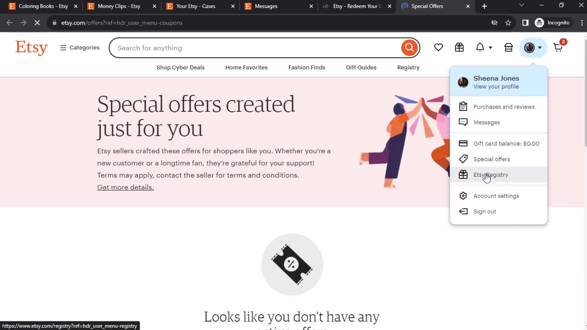This screenshot has width=587, height=330.
Task: Click the shopping cart icon
Action: 558,48
